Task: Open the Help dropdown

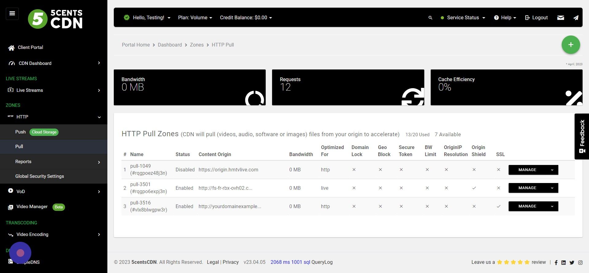Action: [505, 18]
